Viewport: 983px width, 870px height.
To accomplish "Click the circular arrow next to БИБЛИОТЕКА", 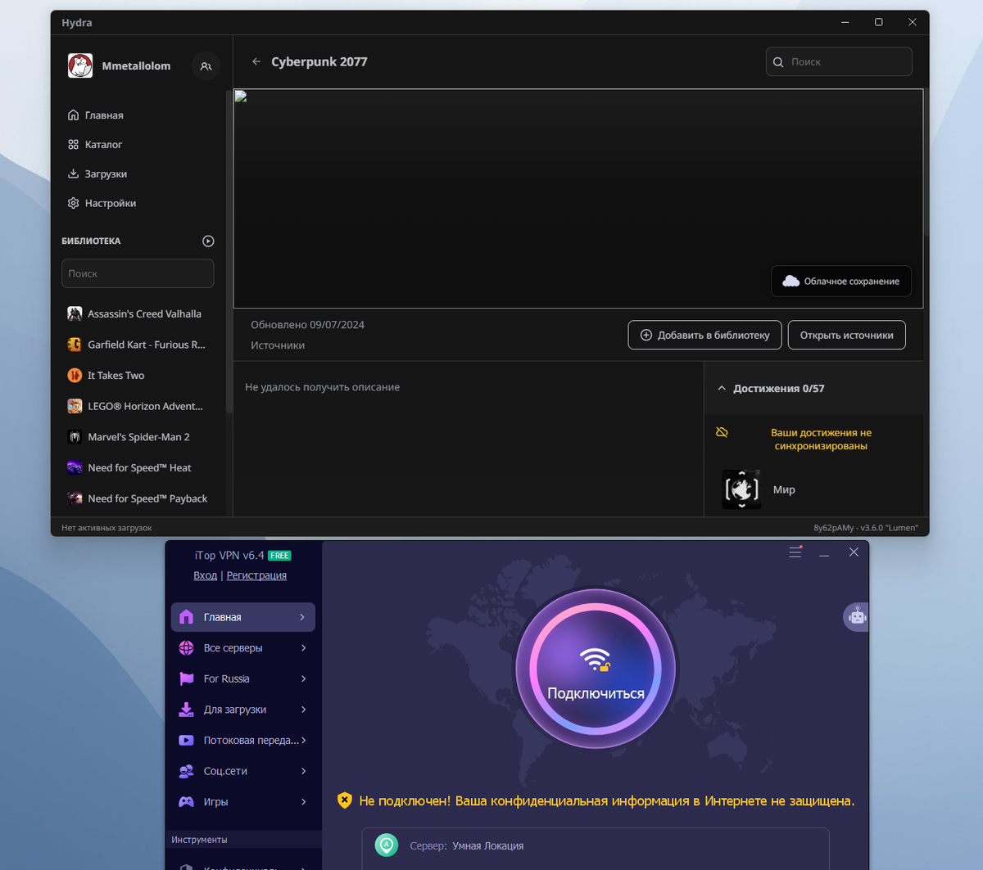I will [x=208, y=241].
